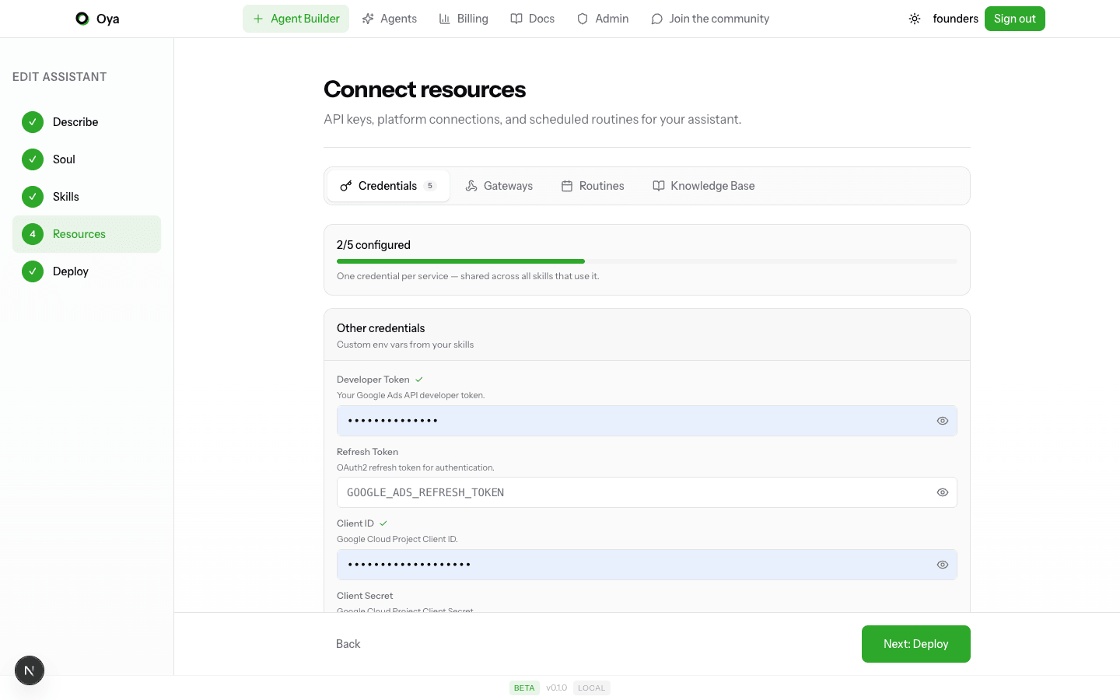Image resolution: width=1120 pixels, height=700 pixels.
Task: Reveal the Developer Token value
Action: [x=942, y=421]
